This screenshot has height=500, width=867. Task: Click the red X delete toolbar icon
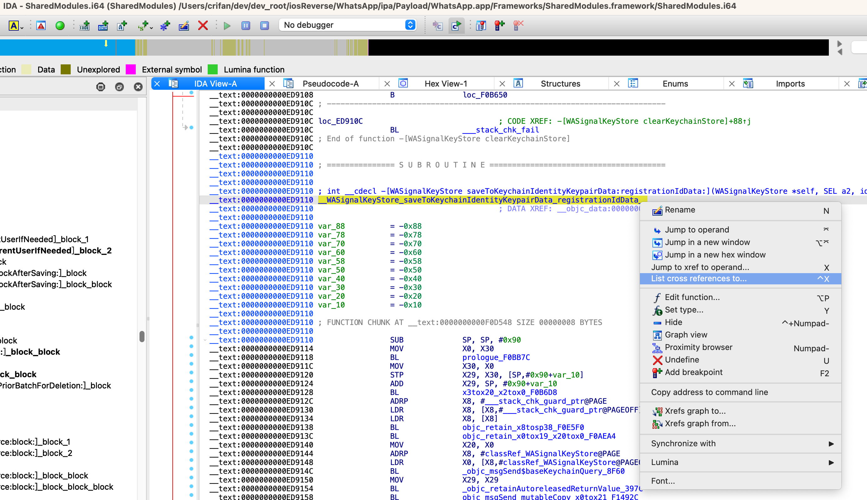(203, 25)
